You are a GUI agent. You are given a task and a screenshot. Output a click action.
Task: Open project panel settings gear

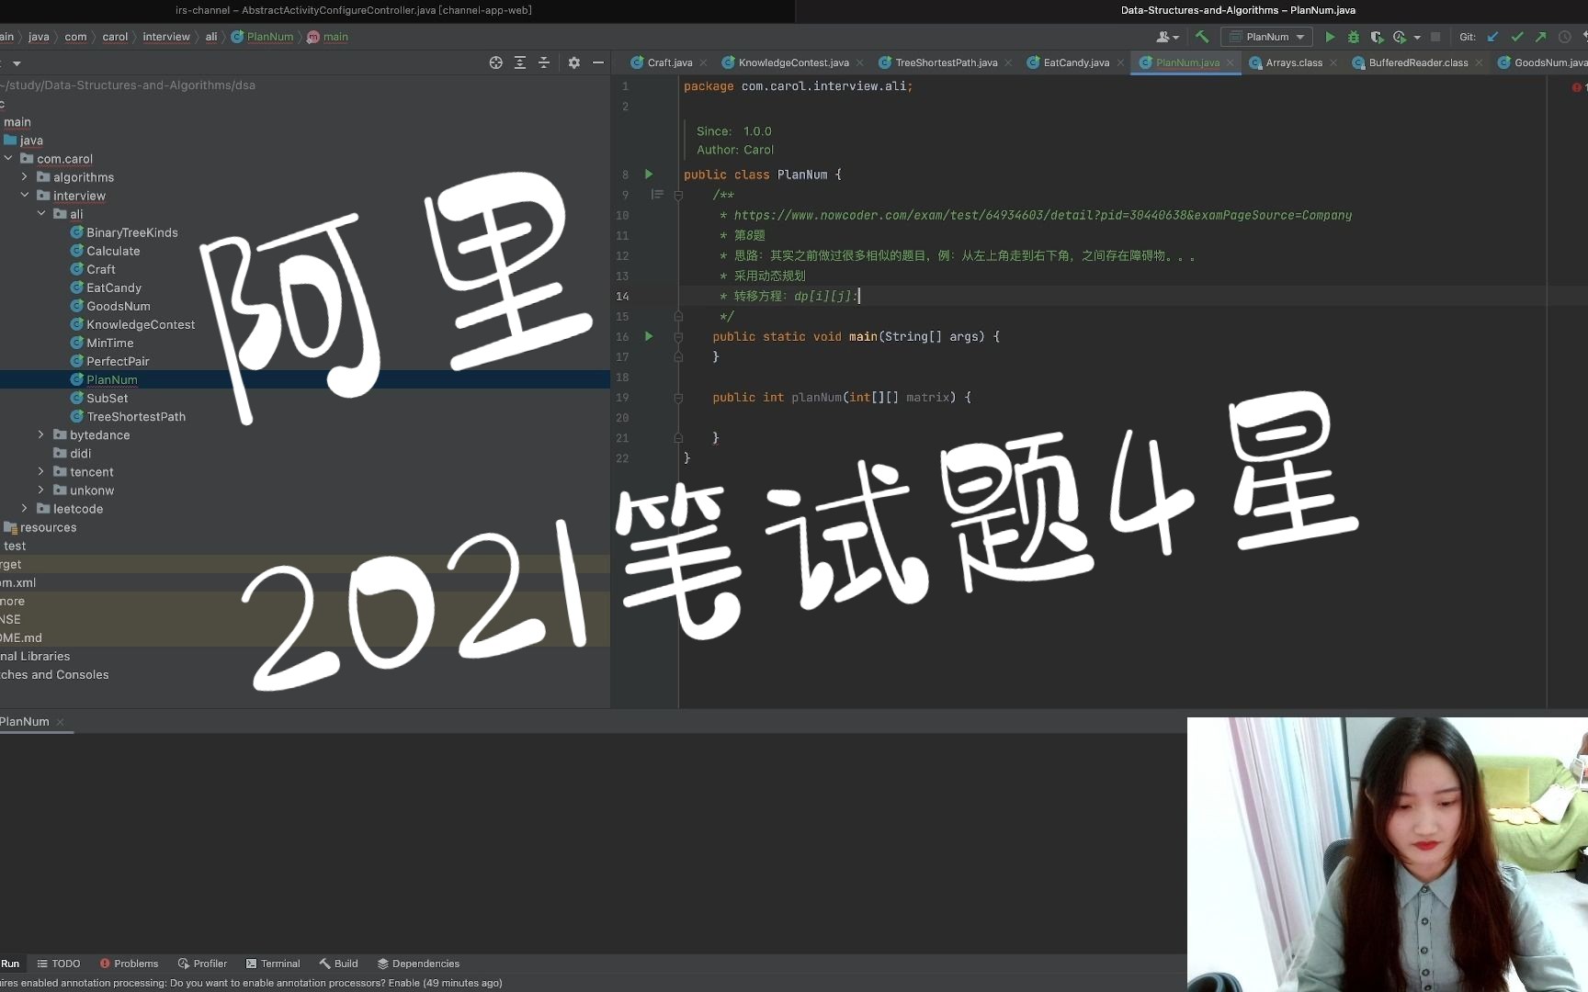[x=574, y=62]
